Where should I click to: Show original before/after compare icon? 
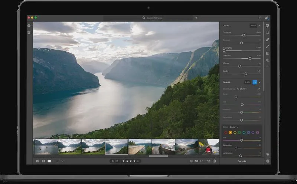[215, 161]
